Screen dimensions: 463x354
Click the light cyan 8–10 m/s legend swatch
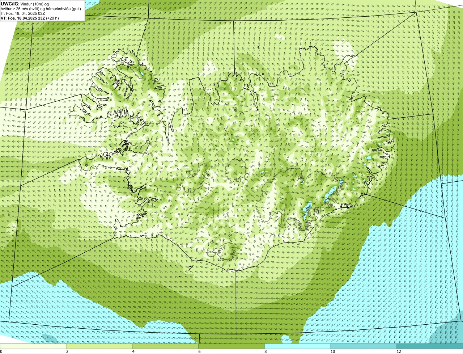298,346
